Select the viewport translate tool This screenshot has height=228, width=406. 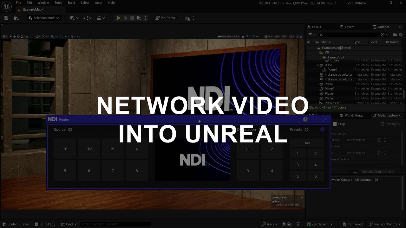[x=15, y=37]
